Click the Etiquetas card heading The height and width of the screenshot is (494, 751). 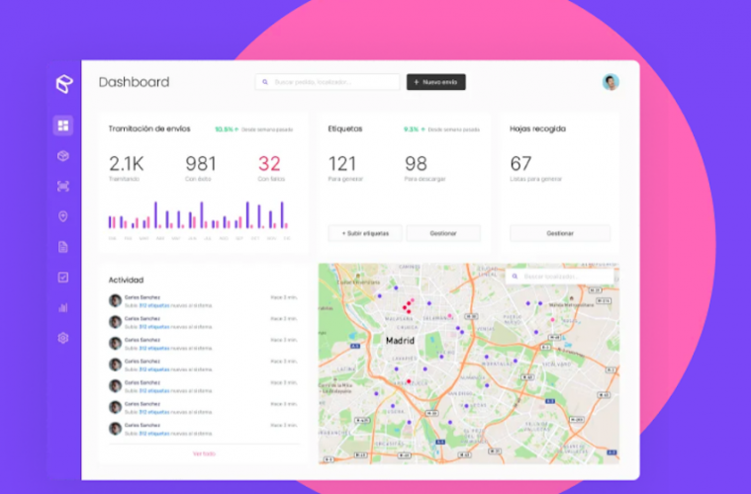tap(345, 128)
